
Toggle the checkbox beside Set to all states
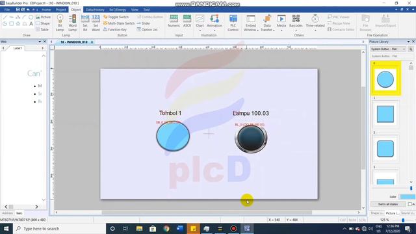[x=410, y=204]
